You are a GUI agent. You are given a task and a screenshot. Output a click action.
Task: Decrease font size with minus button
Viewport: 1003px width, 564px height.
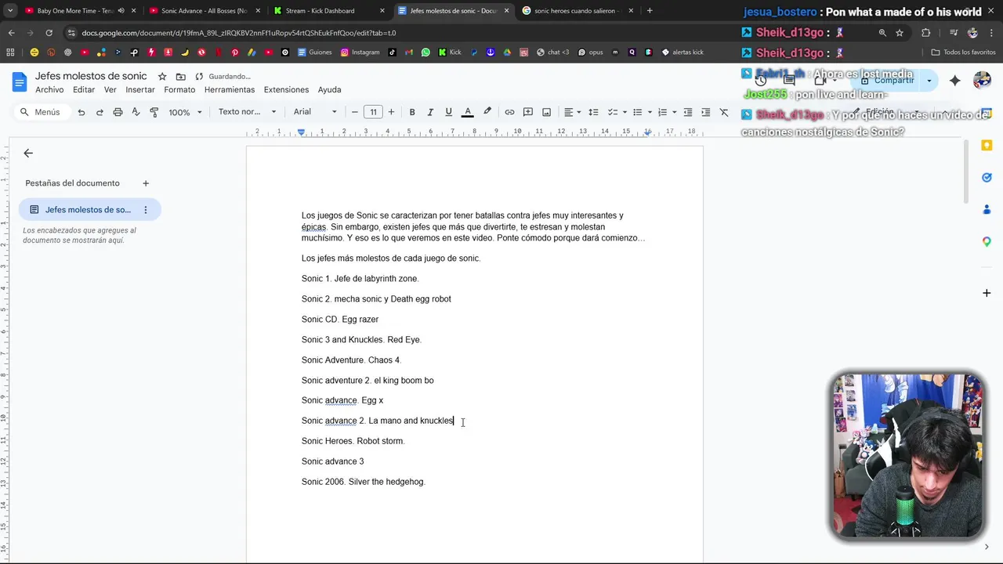355,112
